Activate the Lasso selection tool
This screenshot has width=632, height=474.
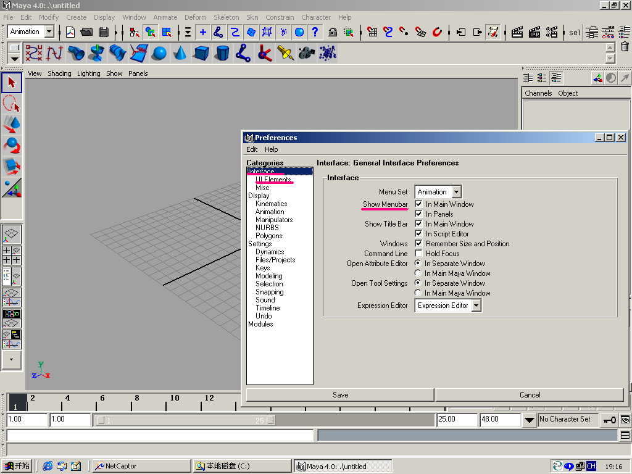click(x=11, y=104)
